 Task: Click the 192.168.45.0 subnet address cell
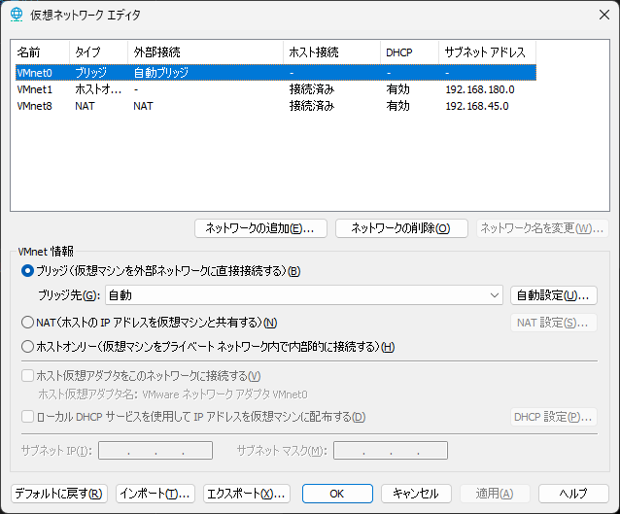[x=477, y=106]
